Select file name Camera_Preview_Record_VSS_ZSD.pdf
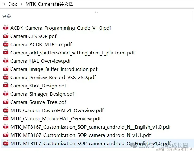This screenshot has height=153, width=194. [x=53, y=78]
